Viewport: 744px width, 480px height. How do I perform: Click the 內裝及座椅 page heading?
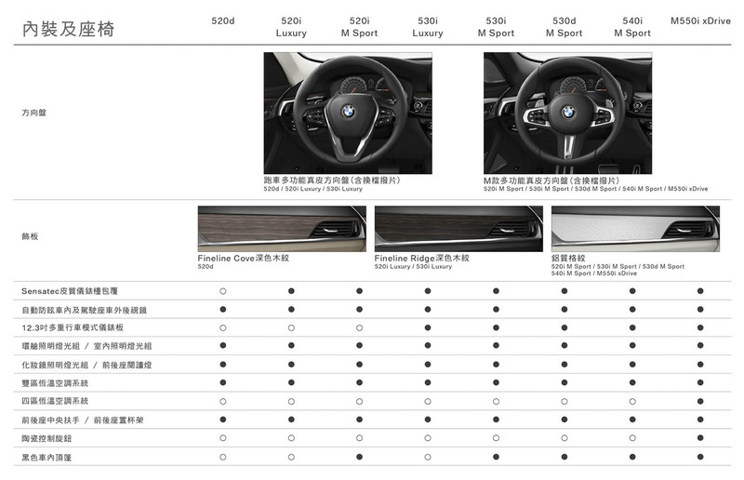(x=68, y=29)
